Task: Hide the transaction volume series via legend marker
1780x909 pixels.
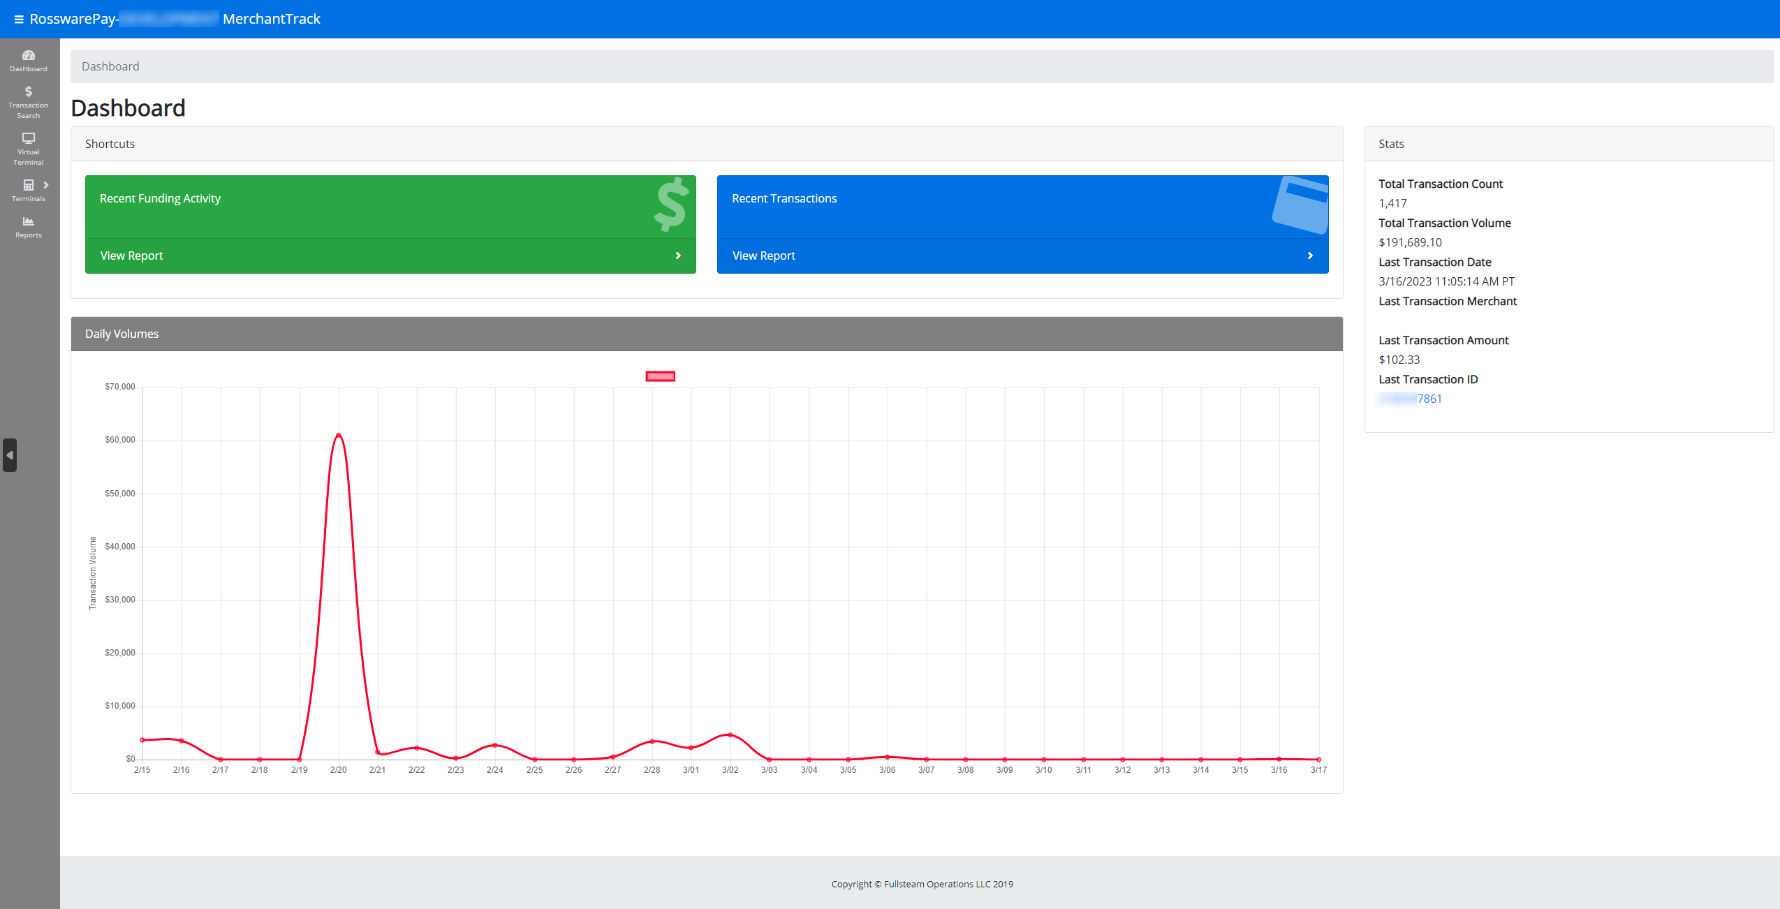Action: click(659, 376)
